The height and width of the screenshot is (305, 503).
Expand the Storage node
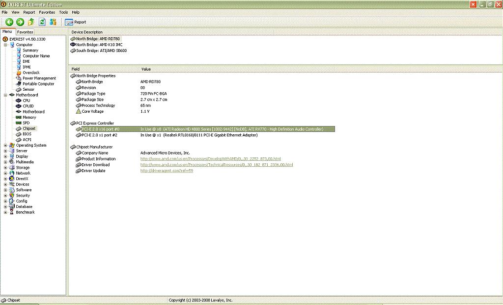(x=5, y=168)
